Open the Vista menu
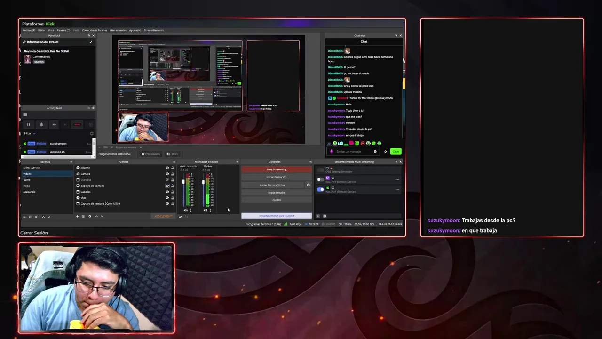 [x=51, y=30]
